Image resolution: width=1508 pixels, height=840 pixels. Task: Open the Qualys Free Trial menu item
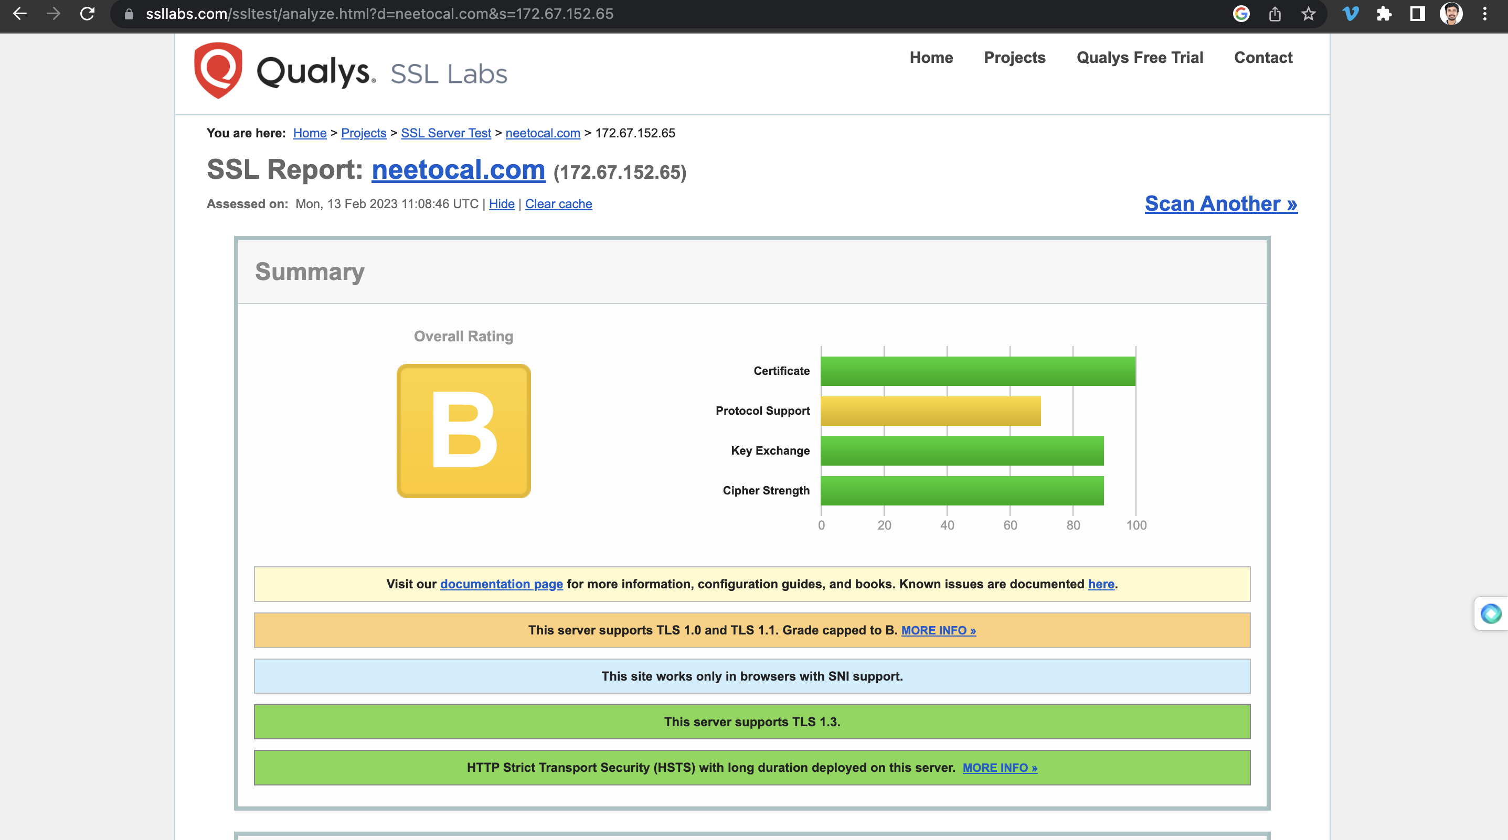pyautogui.click(x=1140, y=57)
